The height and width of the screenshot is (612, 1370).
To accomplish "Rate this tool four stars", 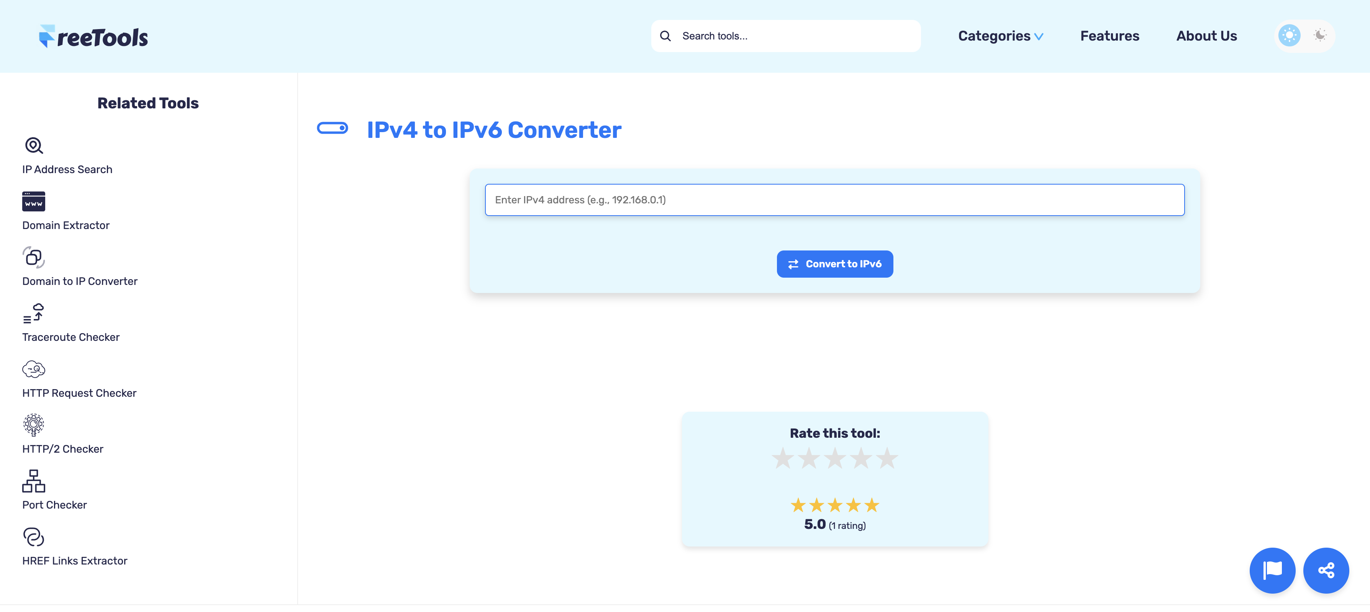I will point(860,458).
